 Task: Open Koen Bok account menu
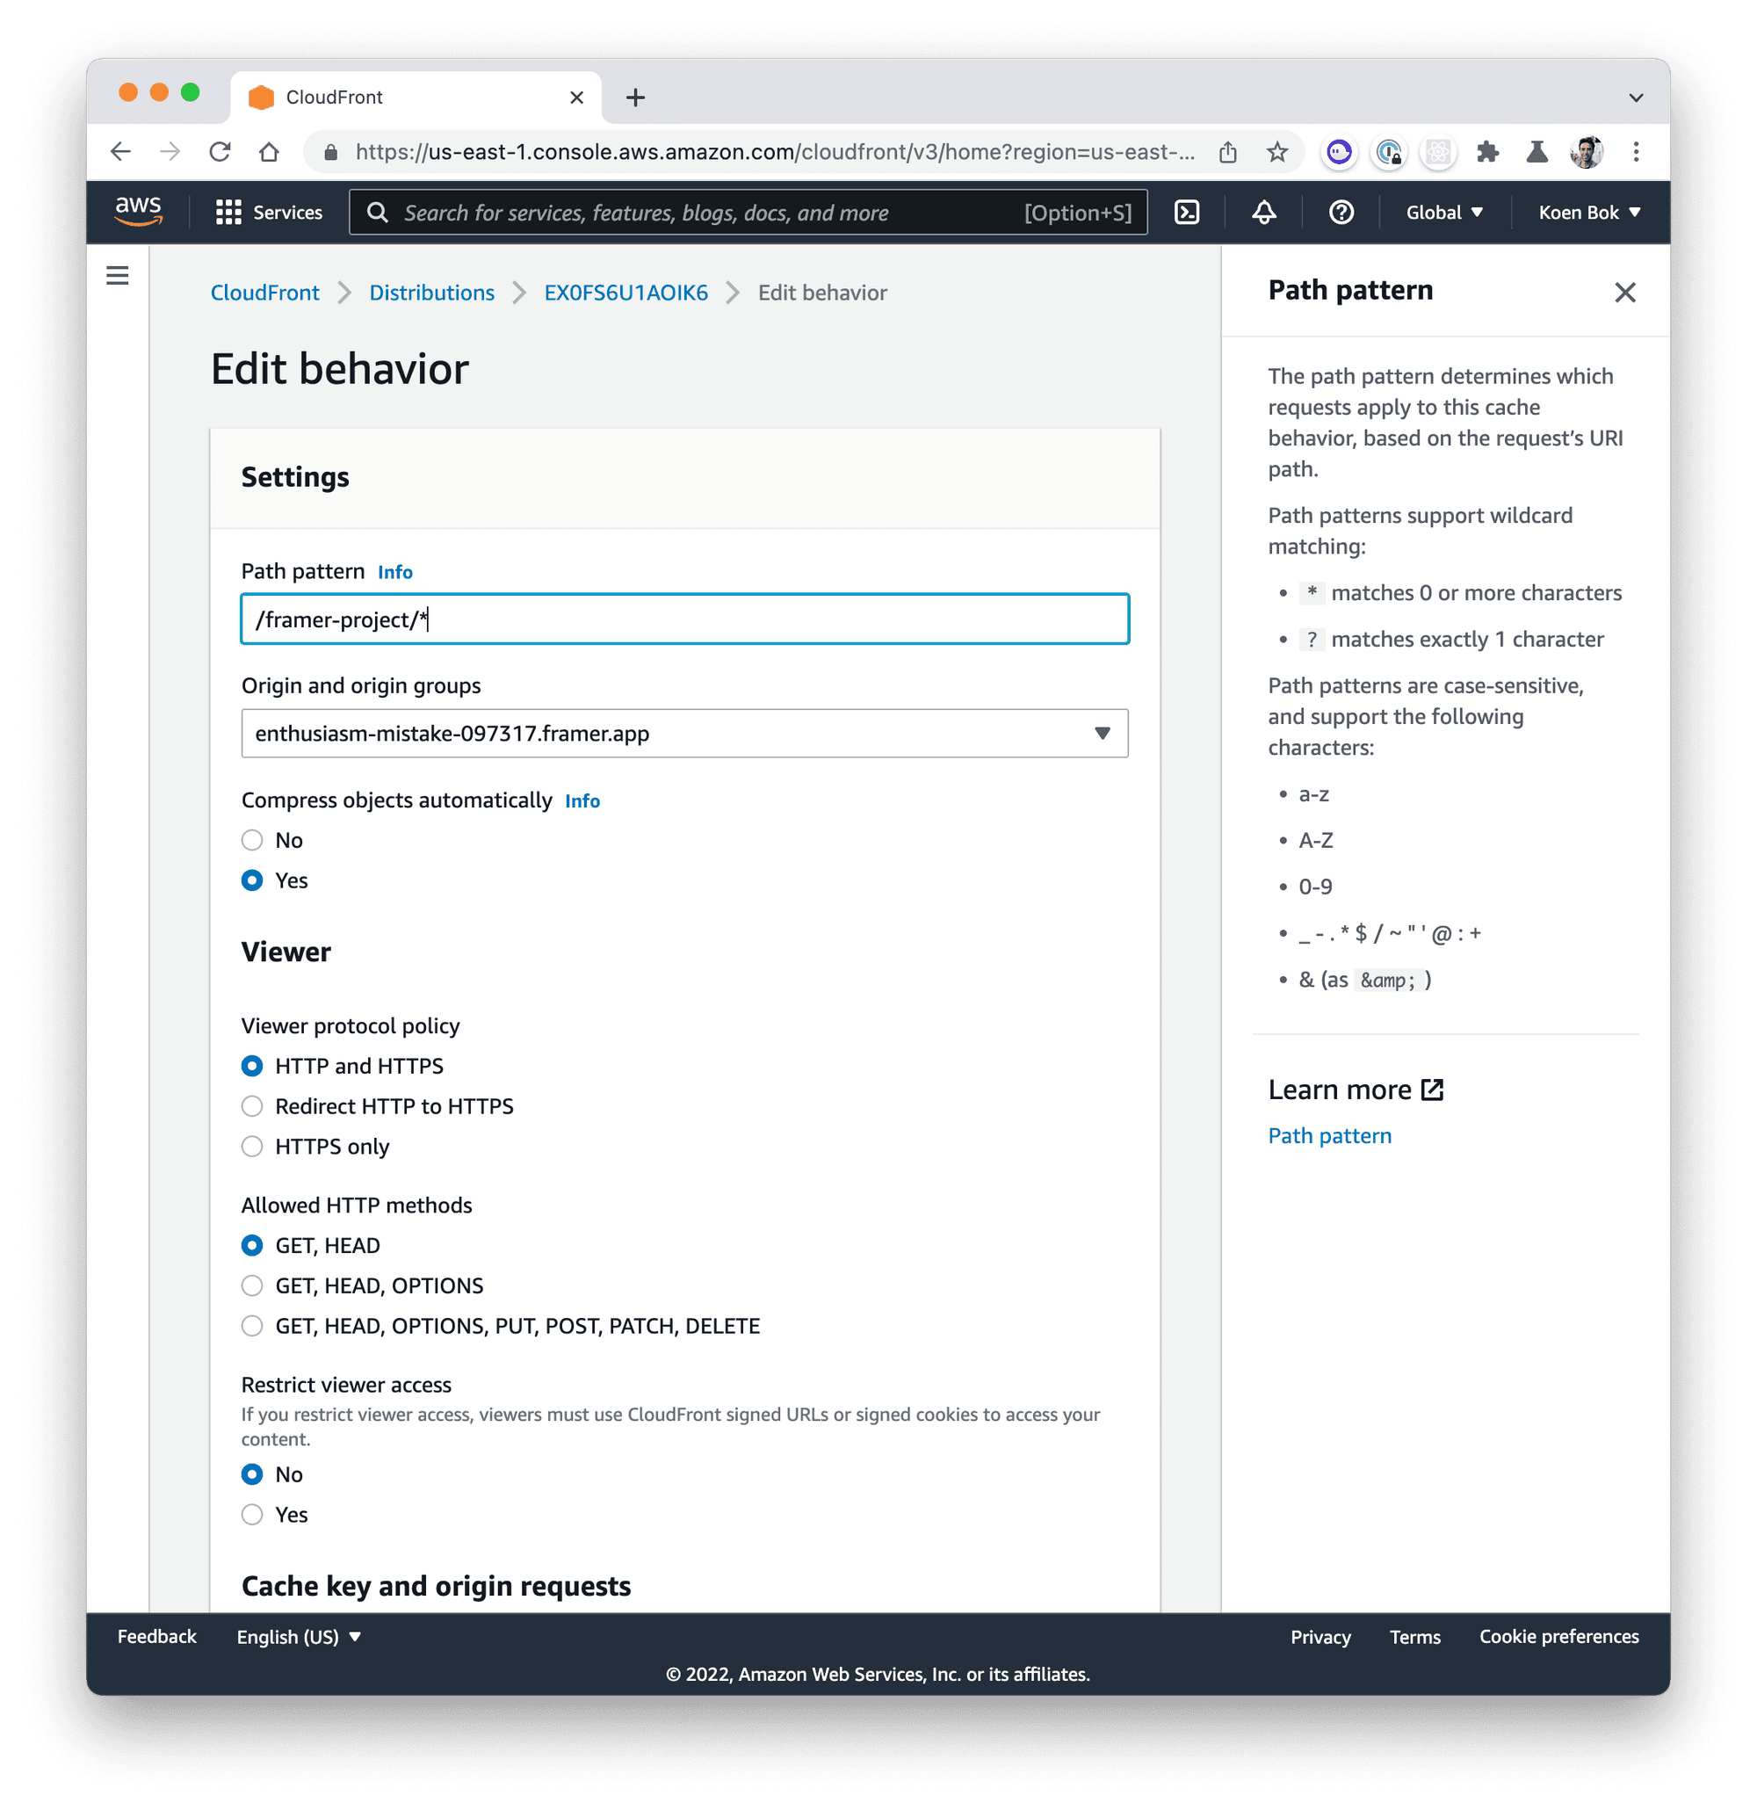click(x=1588, y=213)
